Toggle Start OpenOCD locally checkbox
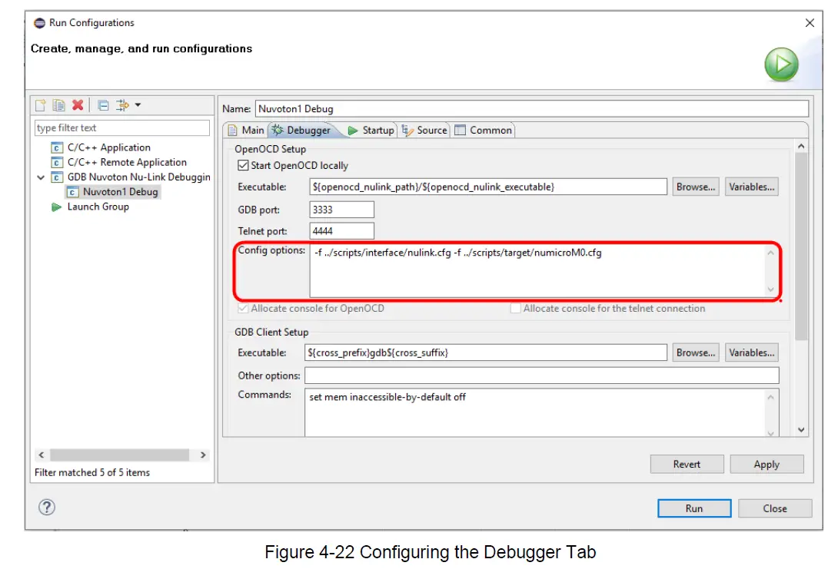Viewport: 838px width, 569px height. (x=243, y=165)
